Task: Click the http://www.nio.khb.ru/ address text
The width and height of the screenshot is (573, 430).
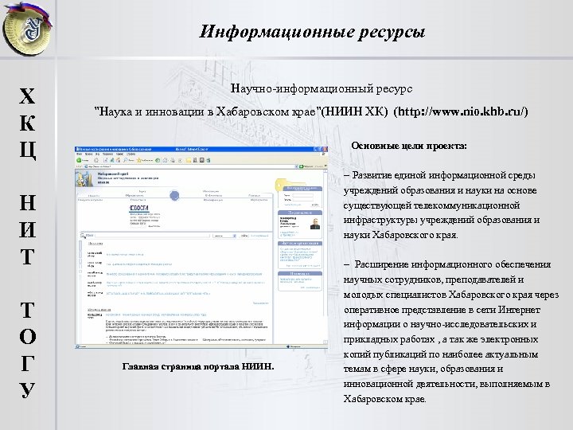Action: 461,111
